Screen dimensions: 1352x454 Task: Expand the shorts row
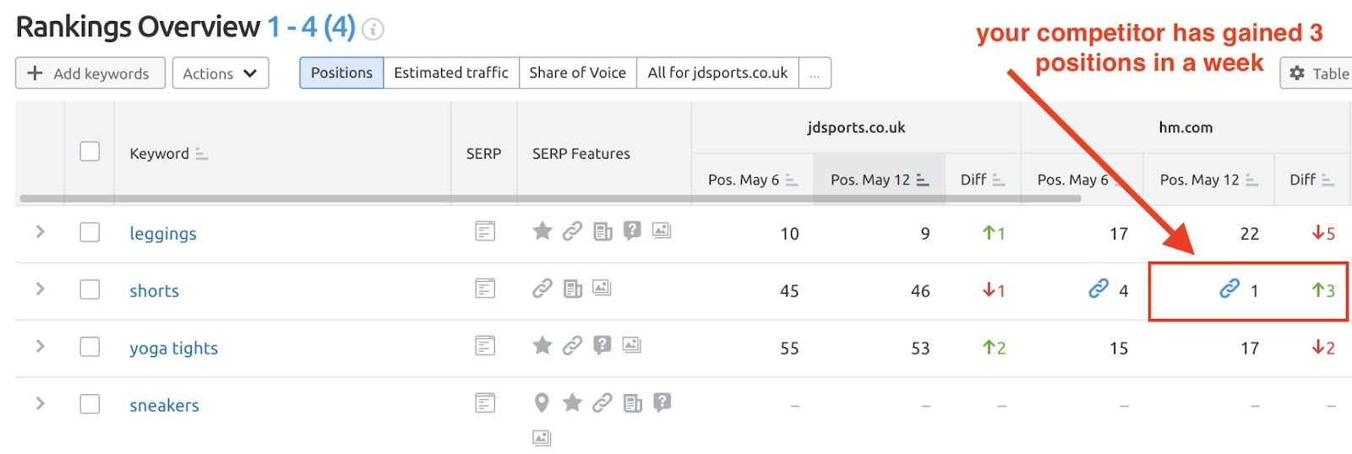point(40,289)
